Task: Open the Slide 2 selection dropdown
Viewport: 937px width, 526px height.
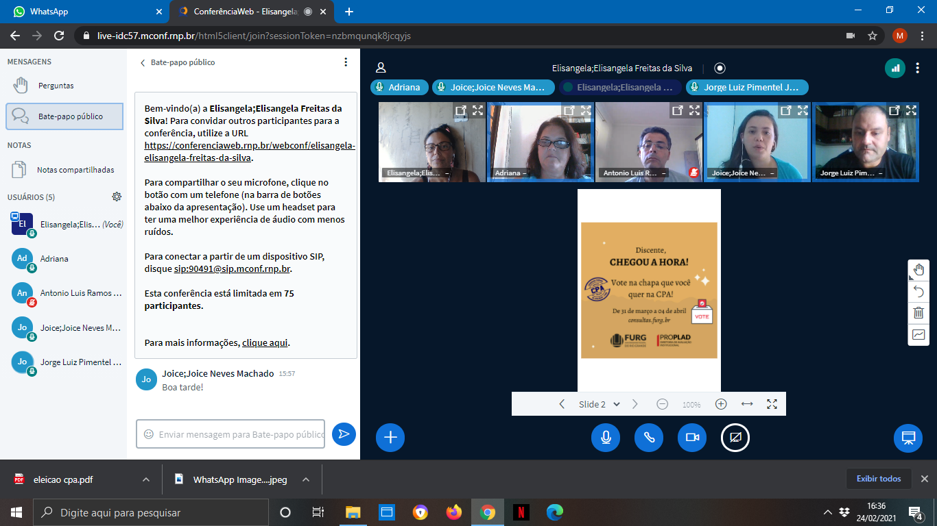Action: pos(600,404)
